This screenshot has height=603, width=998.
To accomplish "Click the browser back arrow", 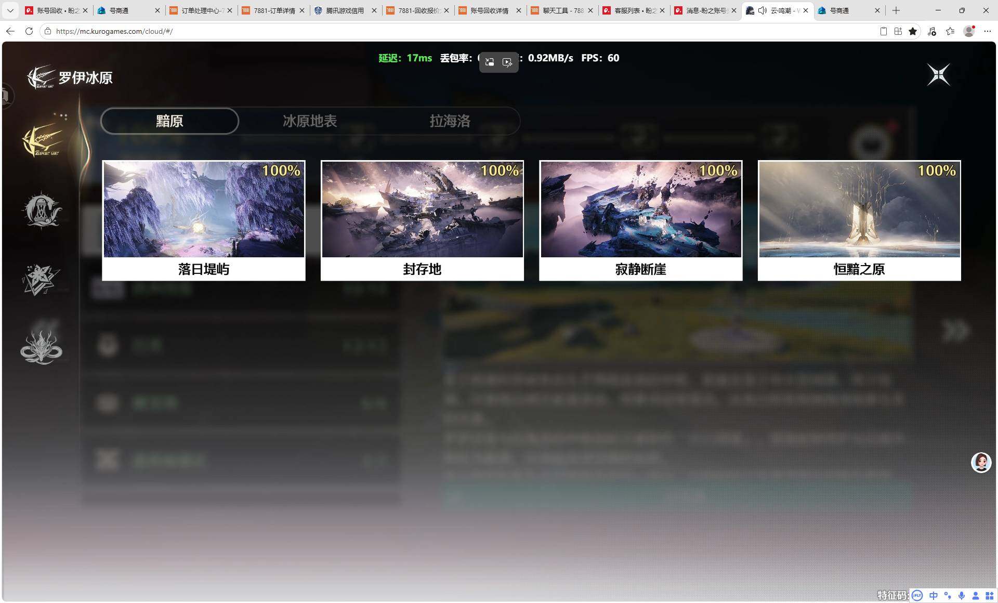I will 10,31.
